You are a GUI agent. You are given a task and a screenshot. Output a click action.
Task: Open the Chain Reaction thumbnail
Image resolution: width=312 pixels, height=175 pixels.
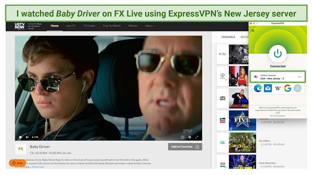242,162
